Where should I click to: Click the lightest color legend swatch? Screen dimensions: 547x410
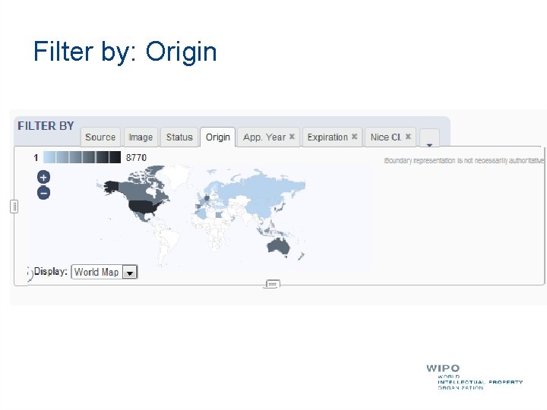click(49, 158)
